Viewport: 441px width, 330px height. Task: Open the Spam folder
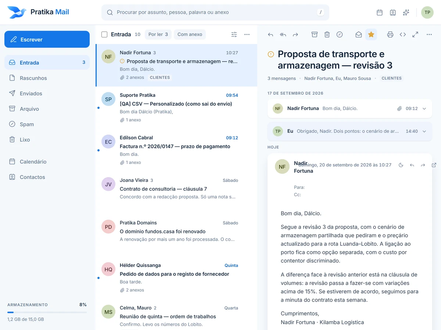[47, 124]
